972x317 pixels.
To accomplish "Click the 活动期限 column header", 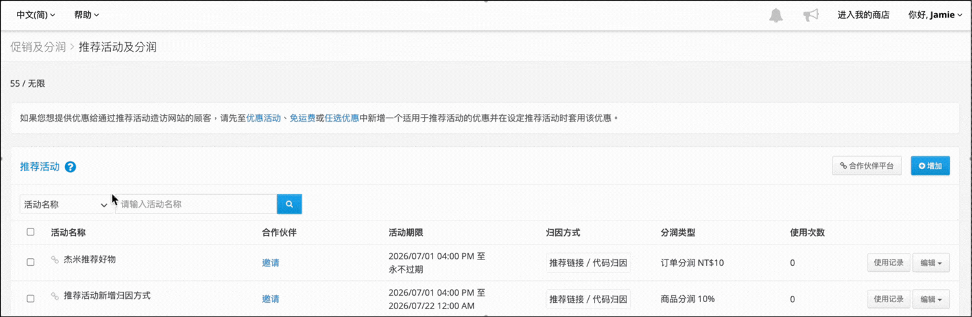I will tap(406, 232).
